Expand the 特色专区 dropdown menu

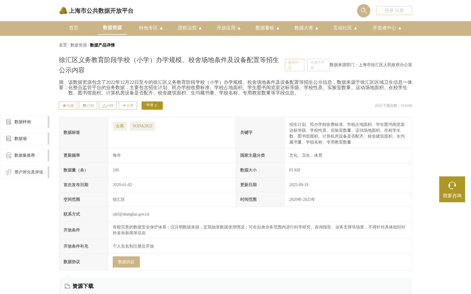tap(151, 28)
